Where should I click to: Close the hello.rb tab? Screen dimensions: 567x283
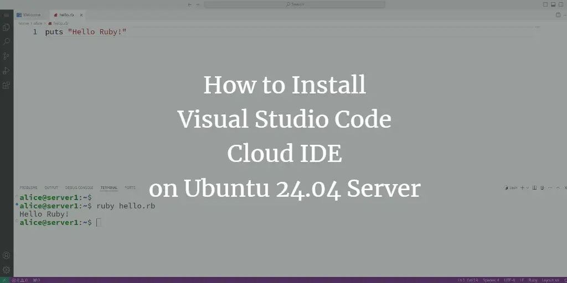point(81,15)
